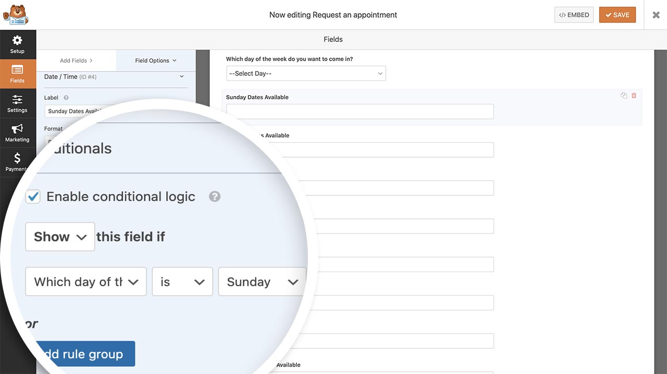Open the 'is' operator dropdown
Image resolution: width=667 pixels, height=374 pixels.
(x=182, y=282)
